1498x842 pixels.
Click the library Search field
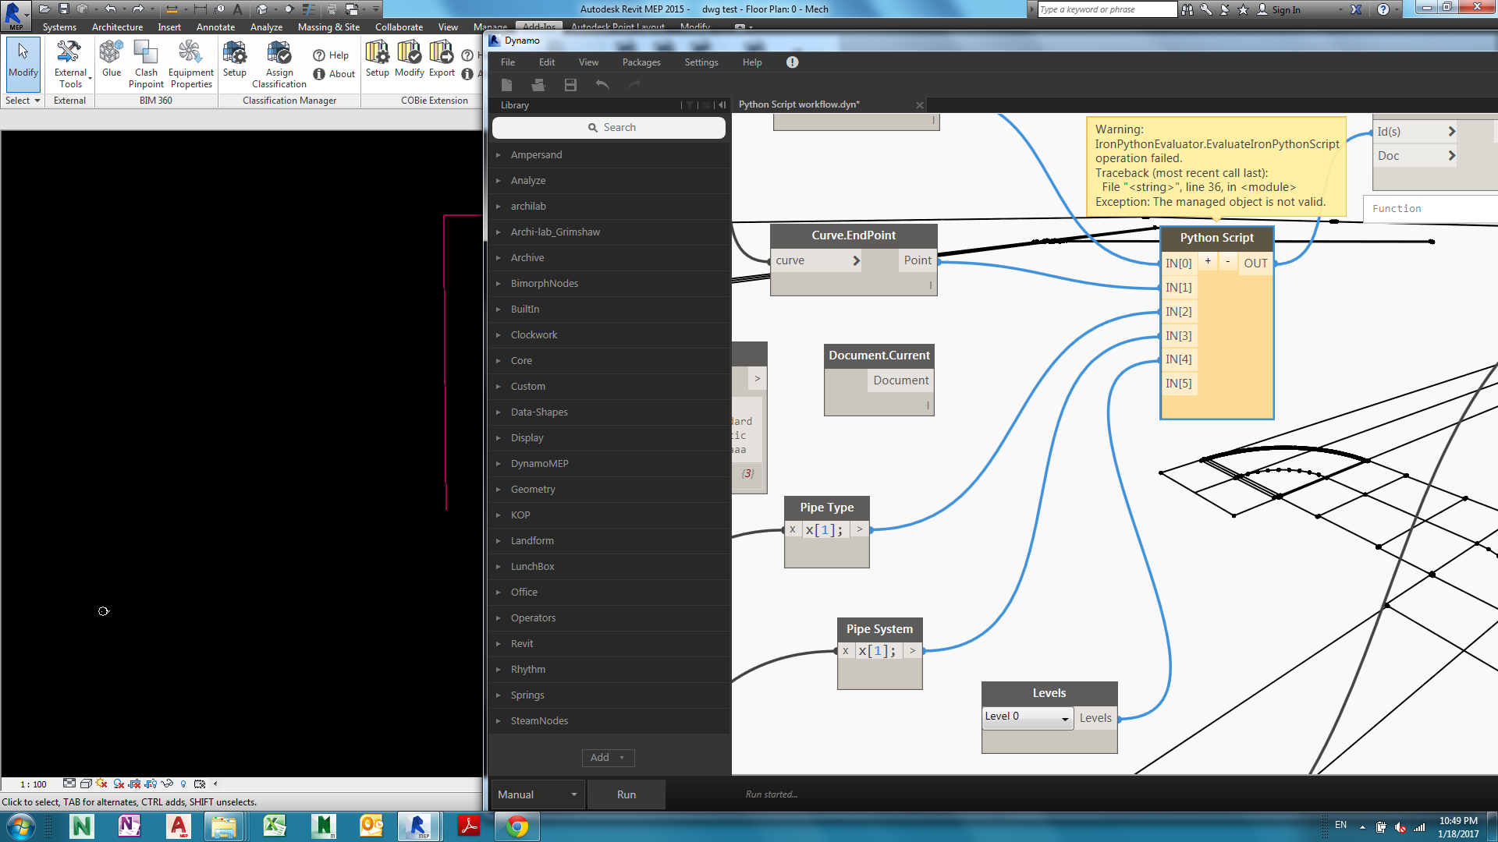coord(609,128)
